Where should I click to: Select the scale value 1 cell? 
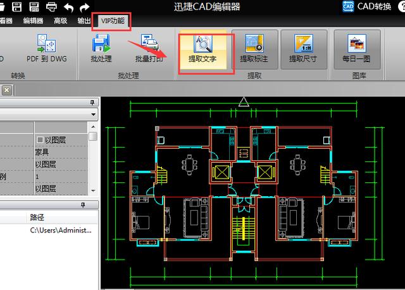coord(61,177)
